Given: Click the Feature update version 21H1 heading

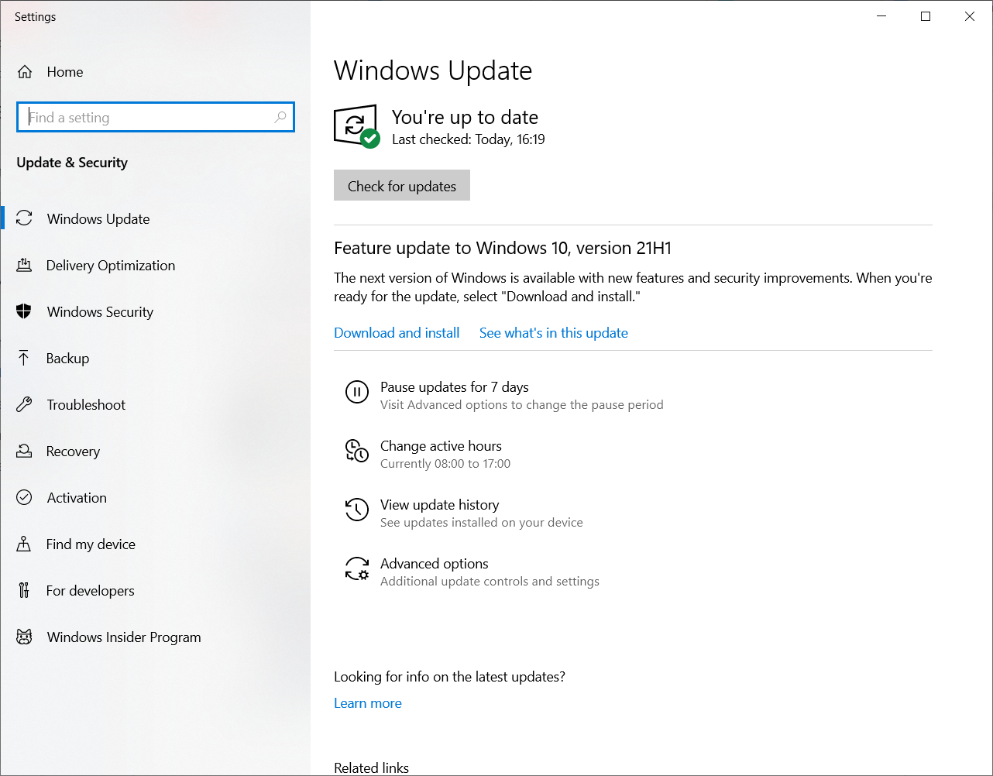Looking at the screenshot, I should pos(503,248).
